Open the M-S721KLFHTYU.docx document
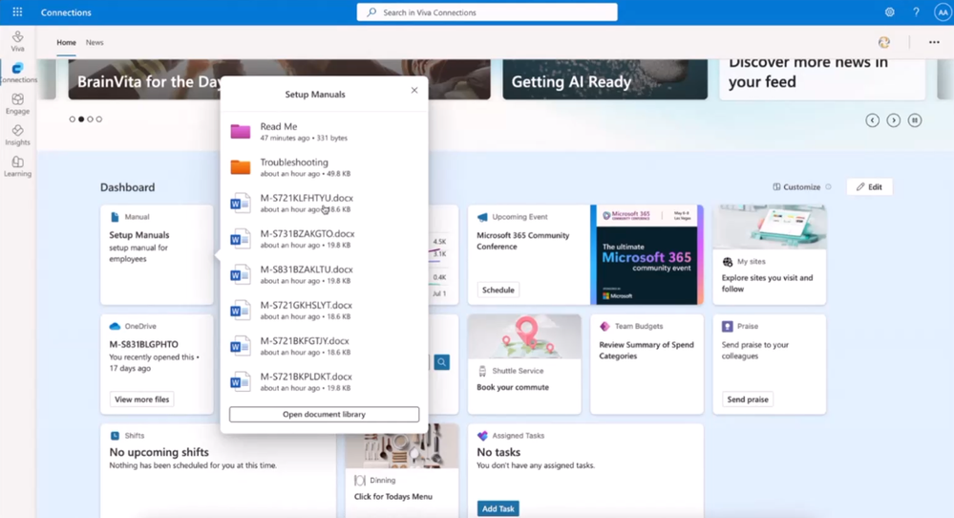Viewport: 954px width, 518px height. coord(324,203)
